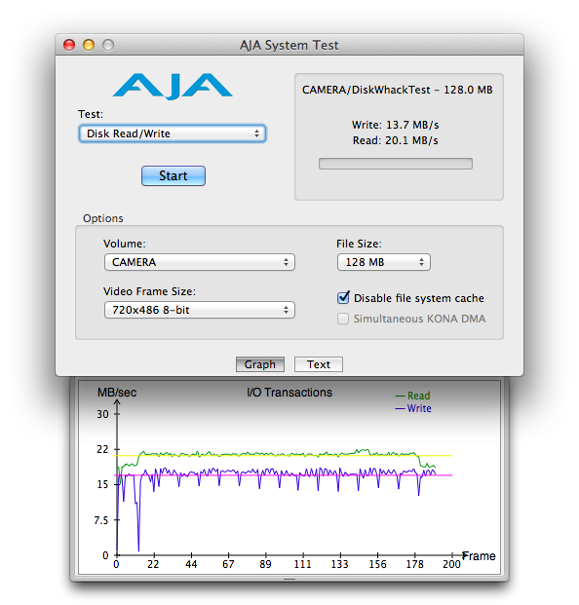The height and width of the screenshot is (605, 579).
Task: Click the green Read legend entry
Action: coord(412,396)
